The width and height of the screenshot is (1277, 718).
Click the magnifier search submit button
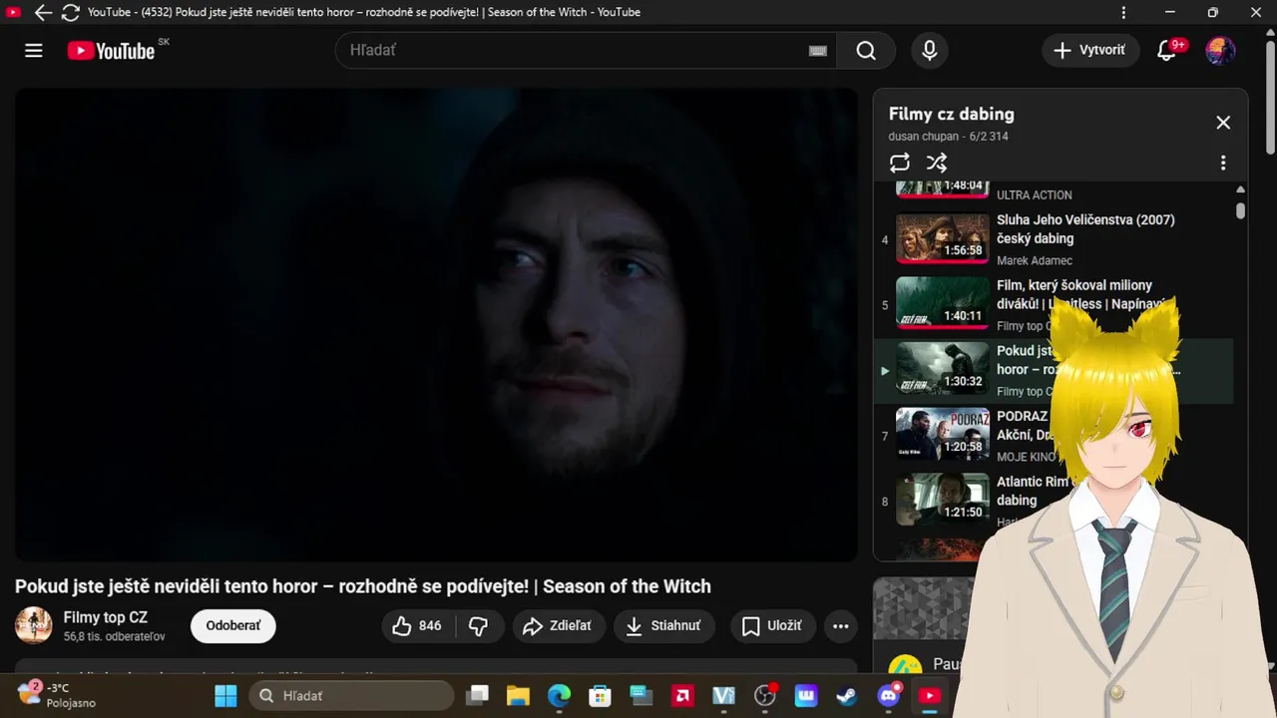pyautogui.click(x=866, y=51)
